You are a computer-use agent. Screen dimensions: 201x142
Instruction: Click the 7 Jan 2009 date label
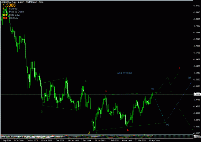tap(86, 140)
